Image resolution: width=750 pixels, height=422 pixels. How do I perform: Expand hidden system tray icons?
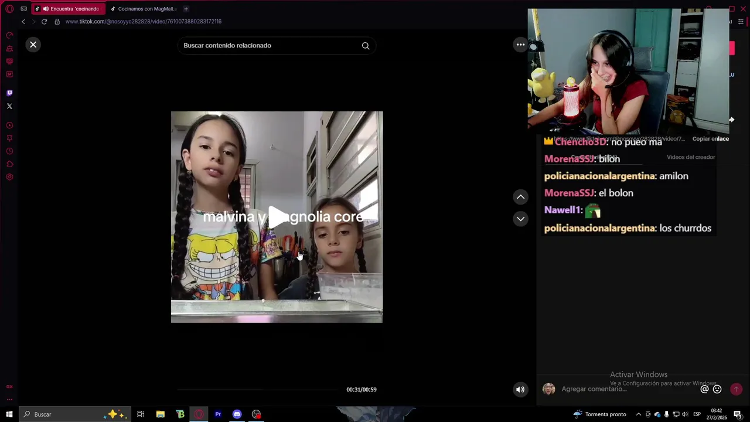pos(639,414)
